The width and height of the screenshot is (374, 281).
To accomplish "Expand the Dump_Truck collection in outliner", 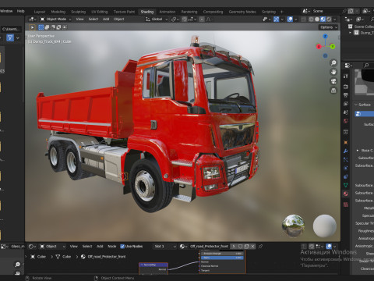I will pyautogui.click(x=351, y=33).
